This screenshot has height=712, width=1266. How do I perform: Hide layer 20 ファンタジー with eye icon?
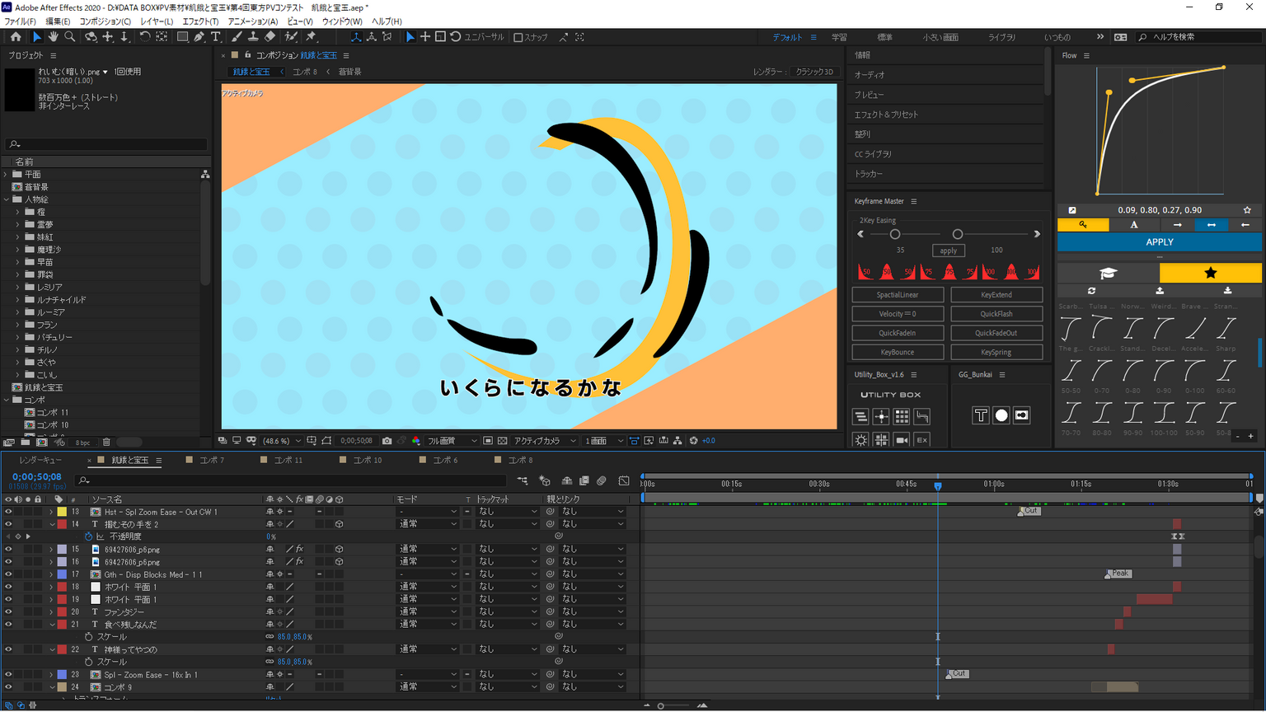(x=8, y=612)
